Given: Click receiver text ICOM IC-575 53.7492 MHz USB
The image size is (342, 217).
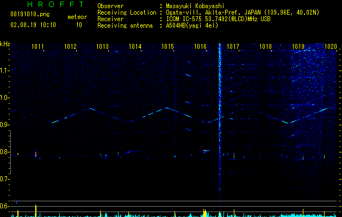Looking at the screenshot, I should pyautogui.click(x=218, y=19).
